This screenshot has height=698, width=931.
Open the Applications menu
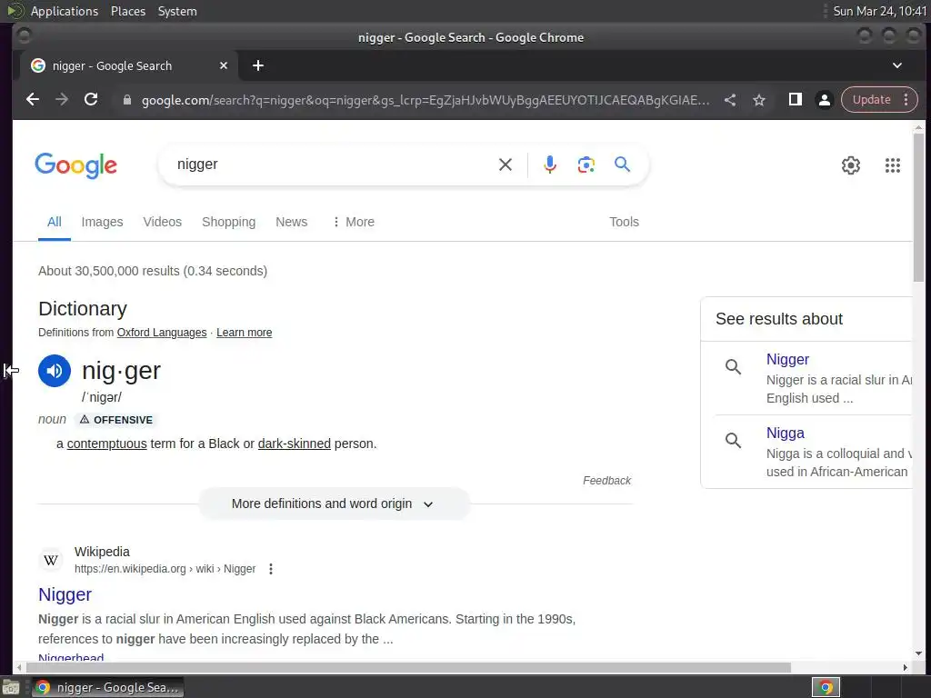click(65, 11)
